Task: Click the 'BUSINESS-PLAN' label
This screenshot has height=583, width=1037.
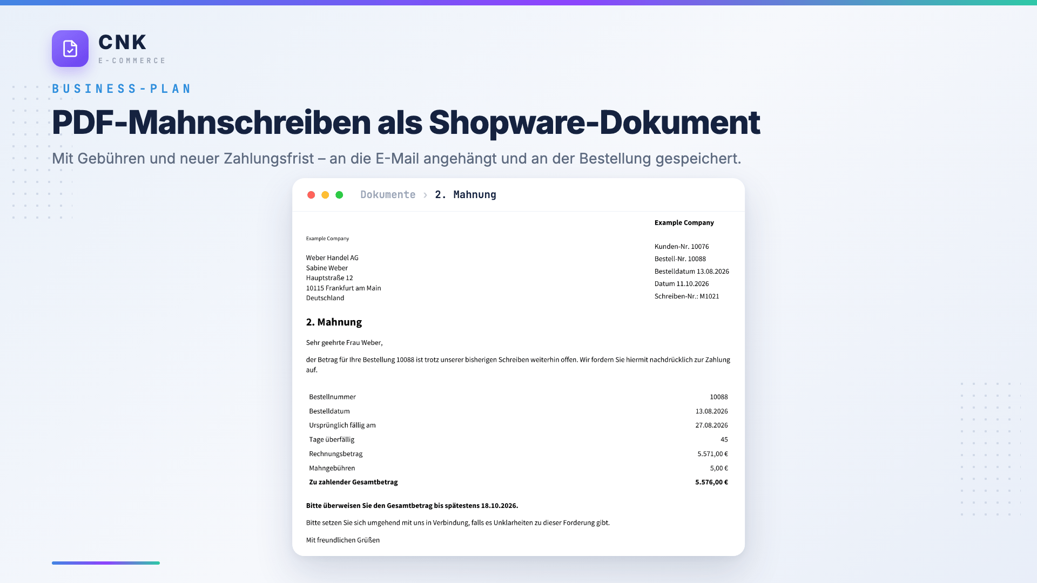Action: click(122, 89)
